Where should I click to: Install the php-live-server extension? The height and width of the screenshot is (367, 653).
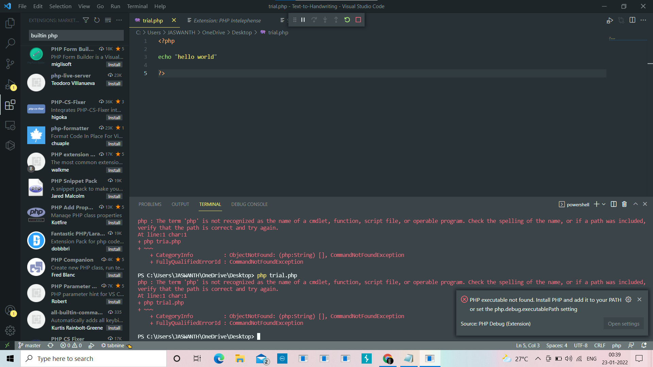coord(114,84)
